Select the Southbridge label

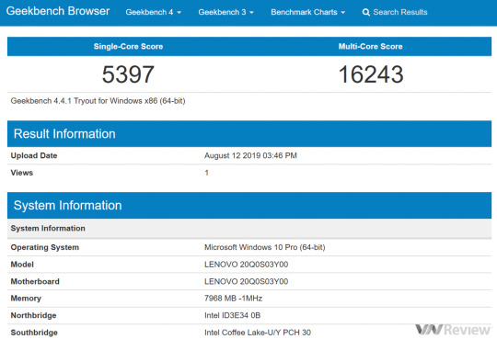point(34,333)
